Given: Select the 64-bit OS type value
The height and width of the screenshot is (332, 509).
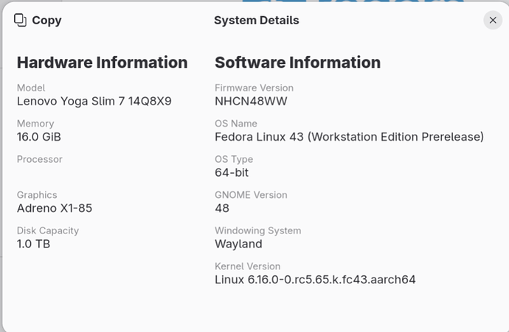Looking at the screenshot, I should (232, 173).
